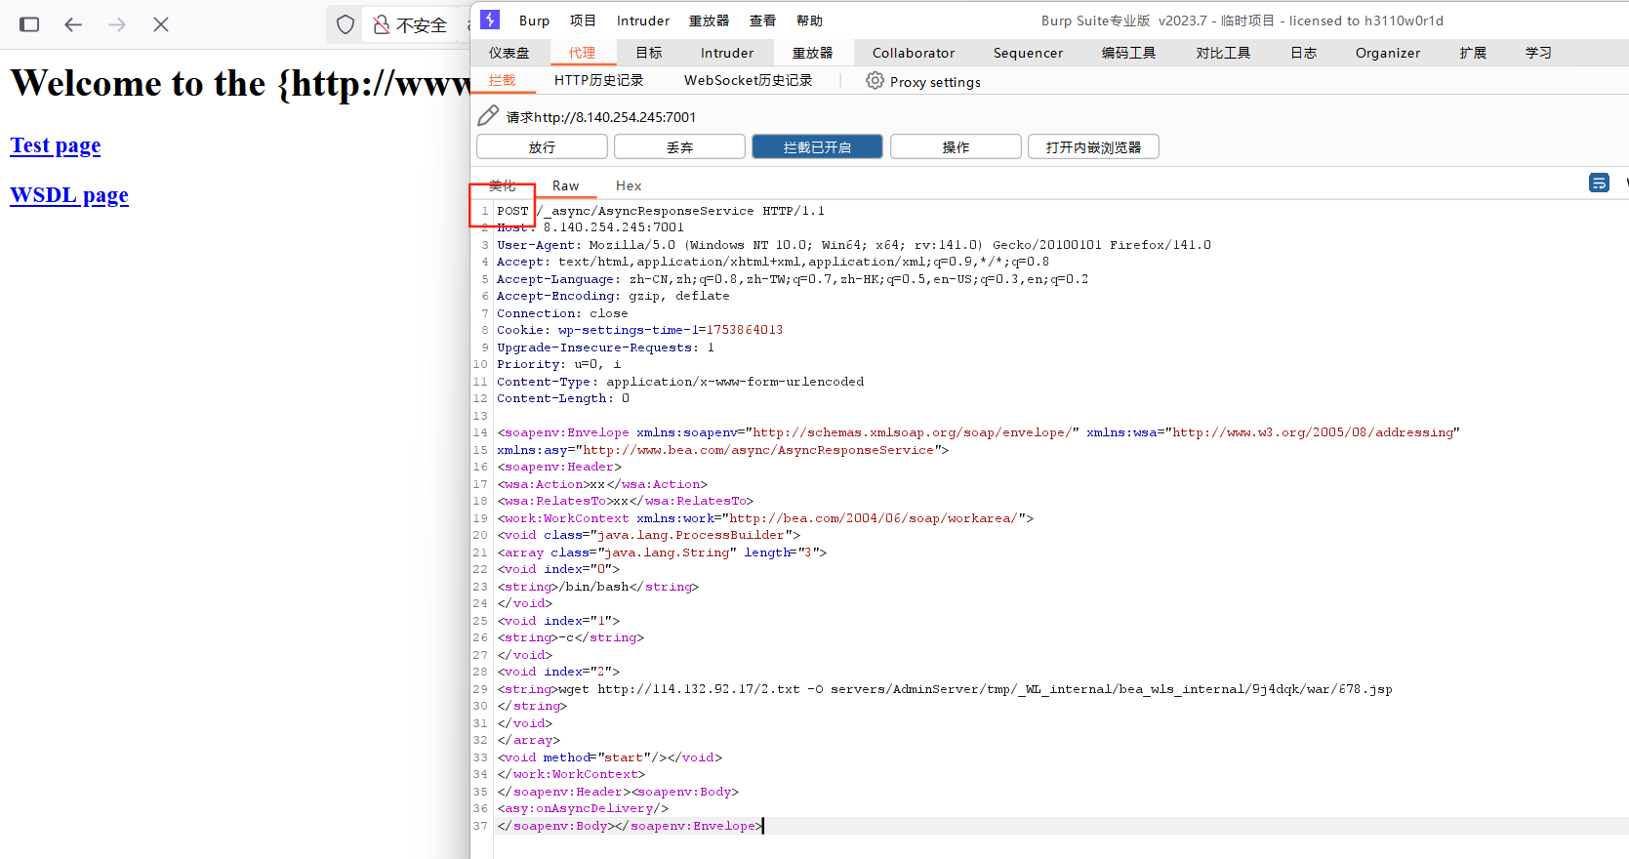Screen dimensions: 1629x859
Task: Click the Welcome heading in browser page
Action: point(240,84)
